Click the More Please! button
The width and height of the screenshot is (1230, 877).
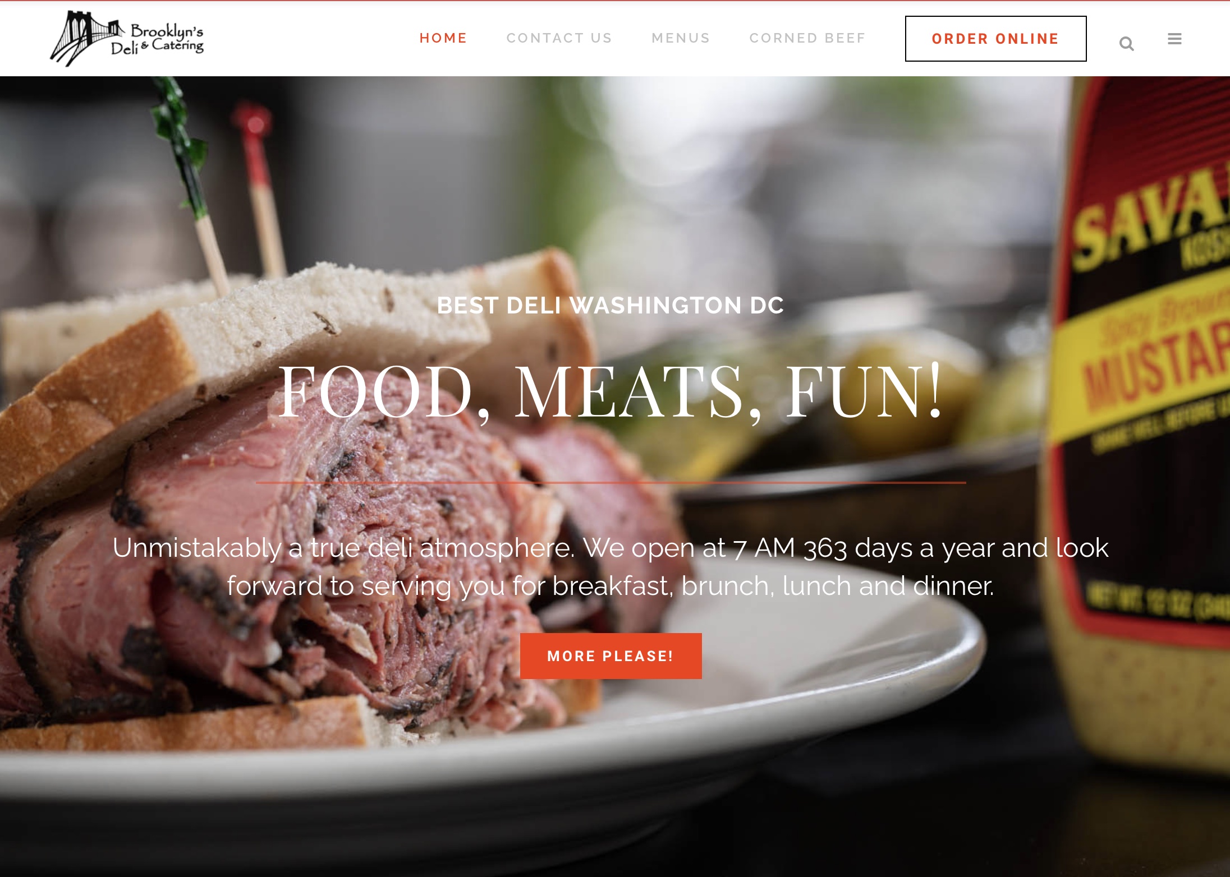tap(611, 656)
